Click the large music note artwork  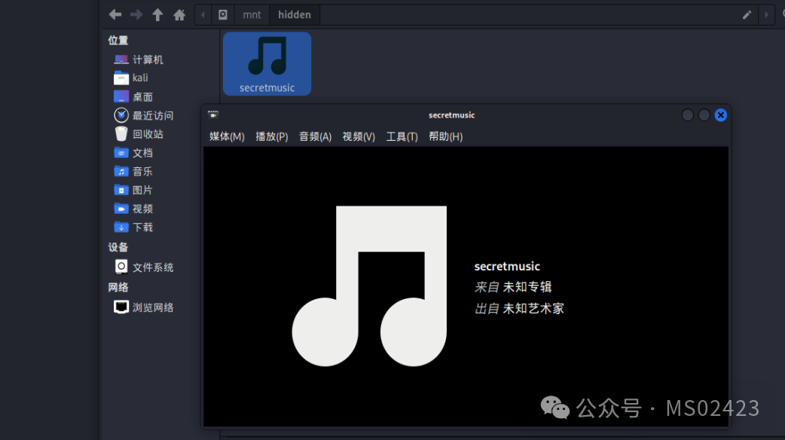click(369, 286)
